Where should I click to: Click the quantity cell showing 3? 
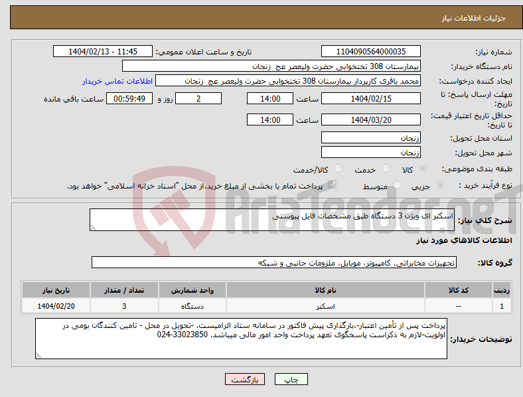pyautogui.click(x=124, y=306)
